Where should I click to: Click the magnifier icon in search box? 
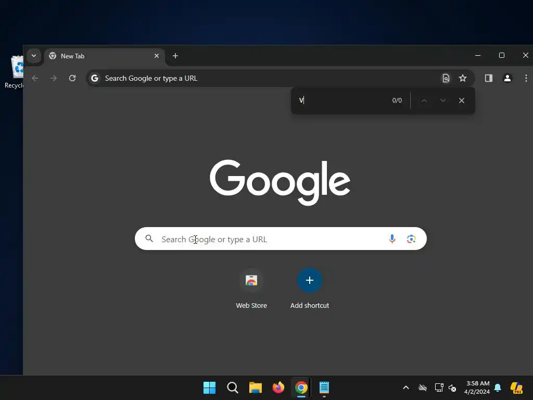pyautogui.click(x=149, y=239)
